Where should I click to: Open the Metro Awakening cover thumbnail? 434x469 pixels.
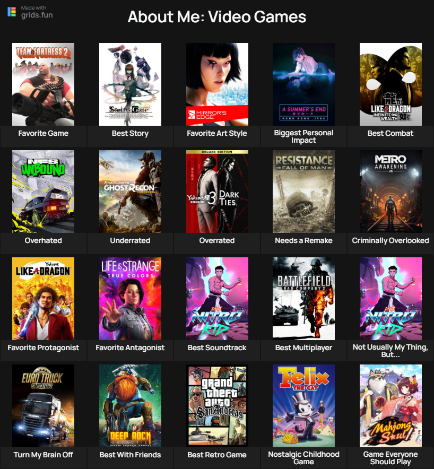(x=390, y=192)
